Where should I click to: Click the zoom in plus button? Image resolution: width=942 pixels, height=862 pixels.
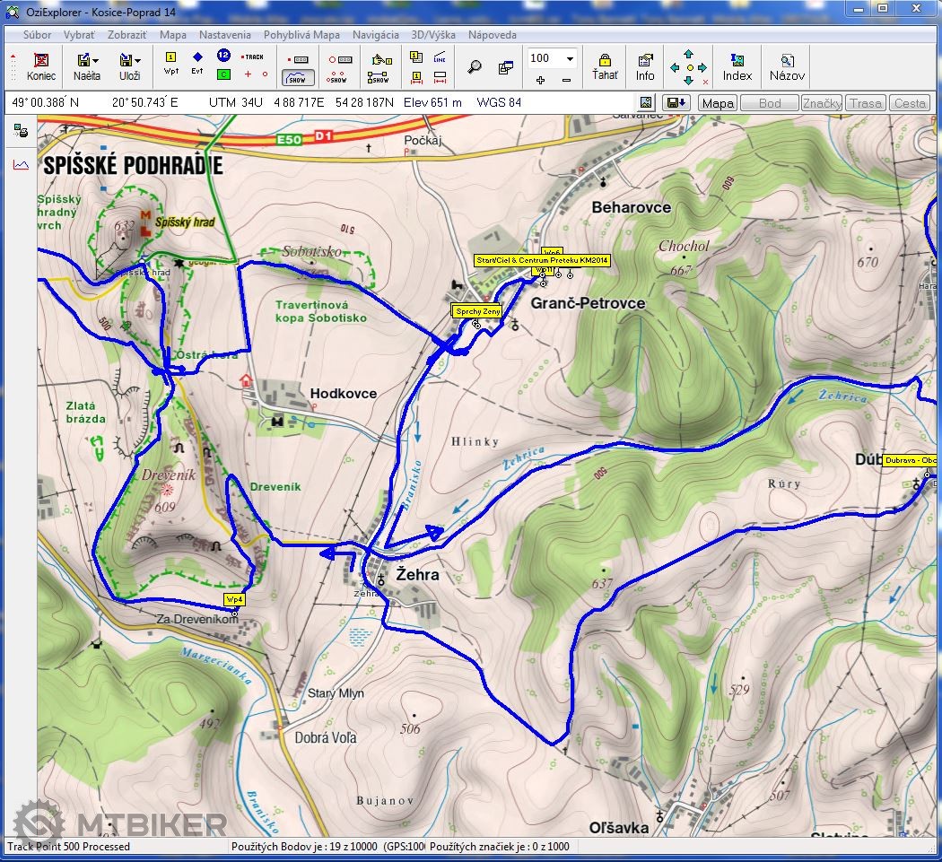click(540, 80)
